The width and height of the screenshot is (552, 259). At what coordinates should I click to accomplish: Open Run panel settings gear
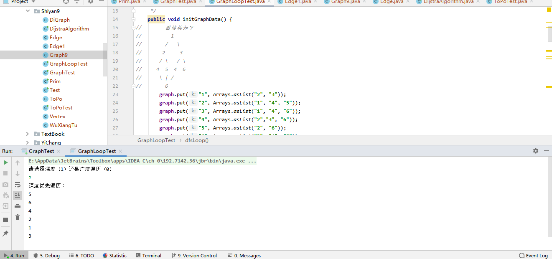pyautogui.click(x=536, y=151)
